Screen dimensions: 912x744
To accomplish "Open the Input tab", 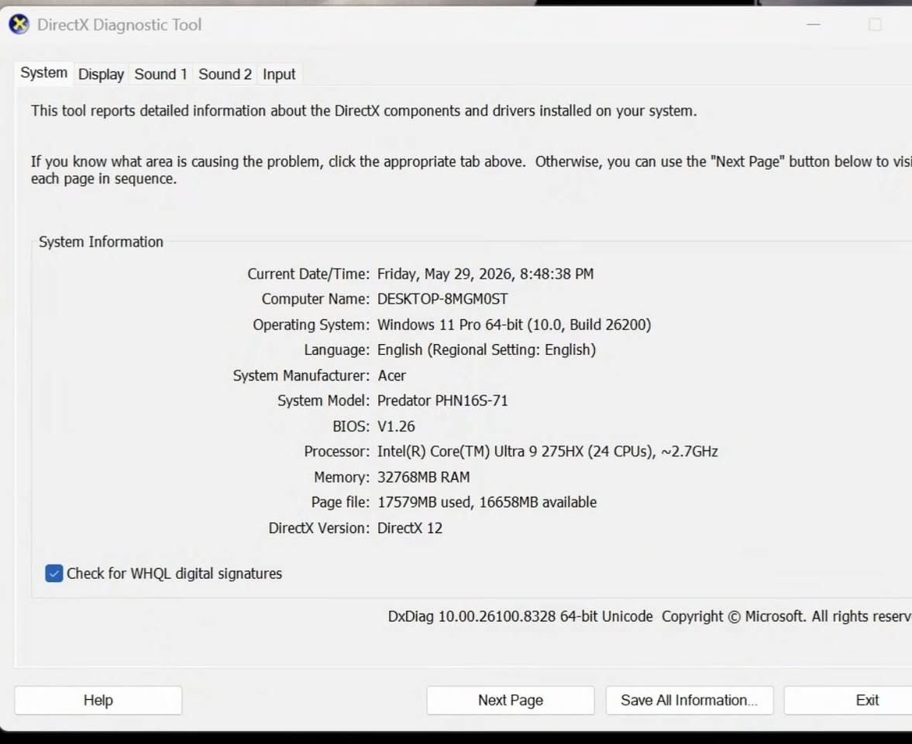I will tap(279, 74).
